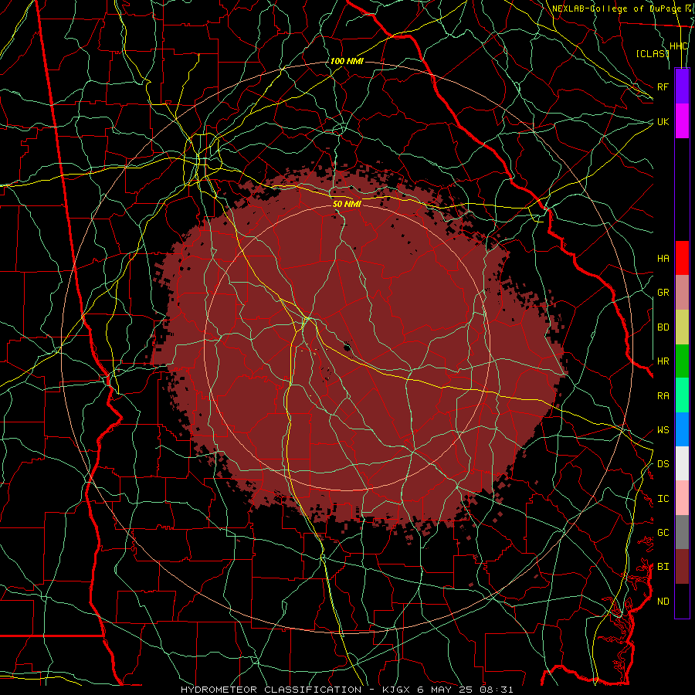
Task: Click the yellow BD legend swatch
Action: point(682,327)
